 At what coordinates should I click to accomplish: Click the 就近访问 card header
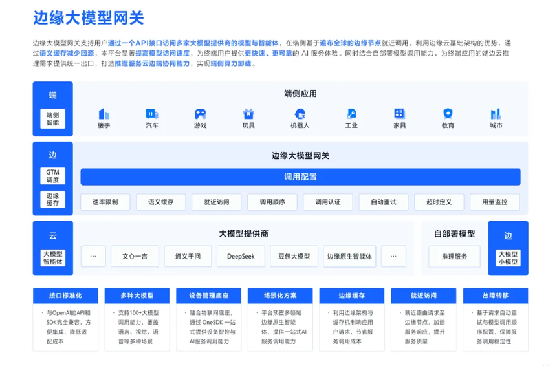[x=424, y=296]
